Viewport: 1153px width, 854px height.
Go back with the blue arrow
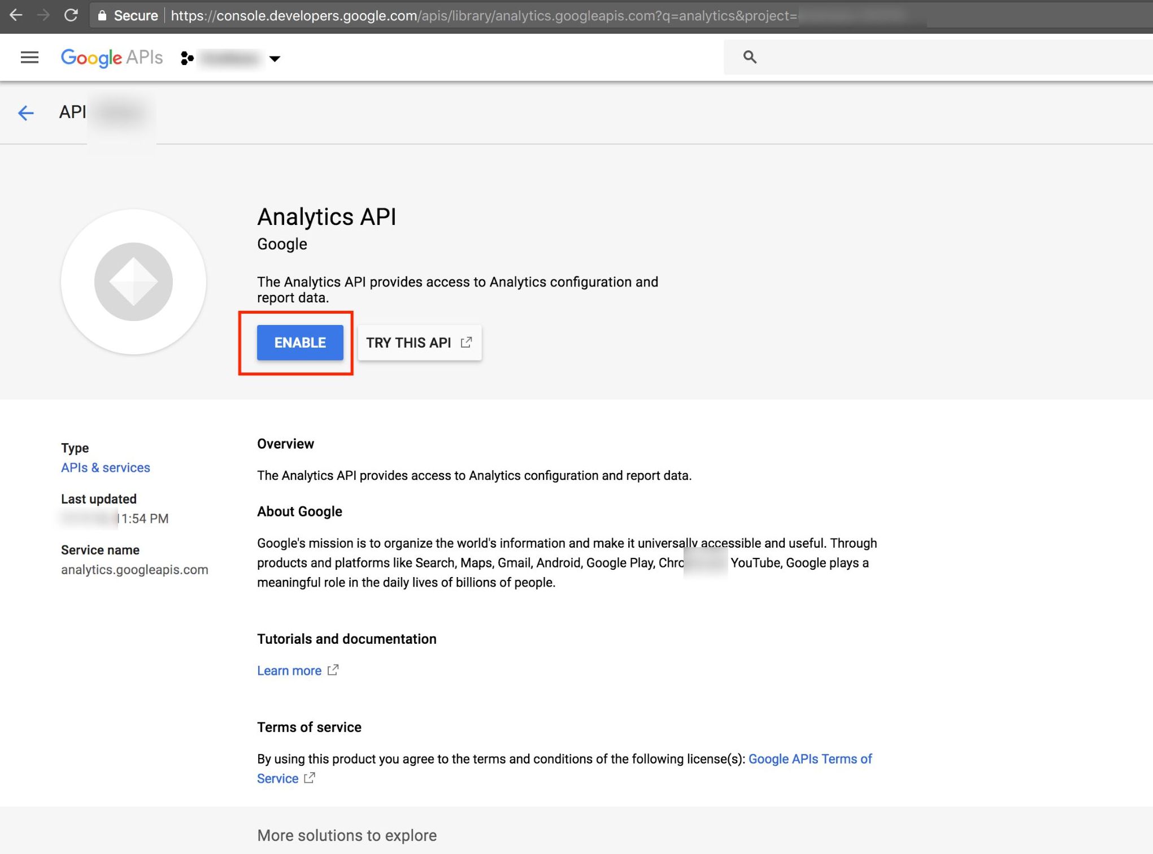(x=26, y=113)
